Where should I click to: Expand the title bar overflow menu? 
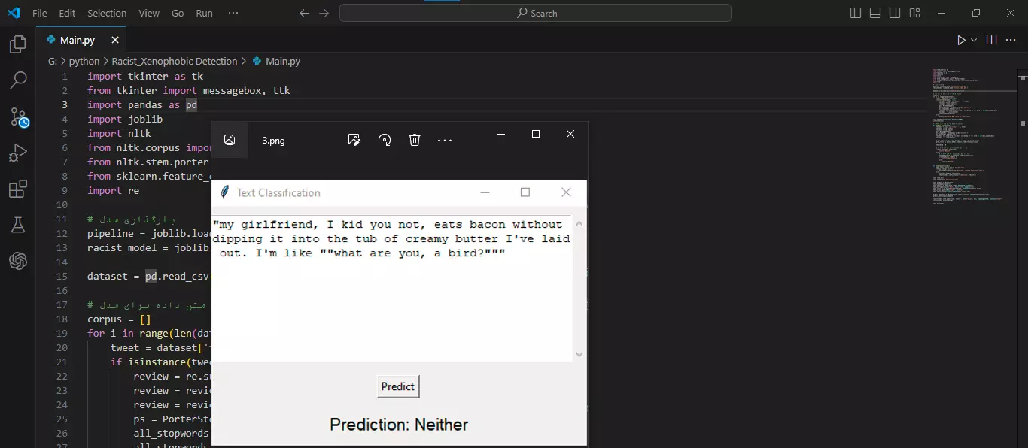(233, 13)
